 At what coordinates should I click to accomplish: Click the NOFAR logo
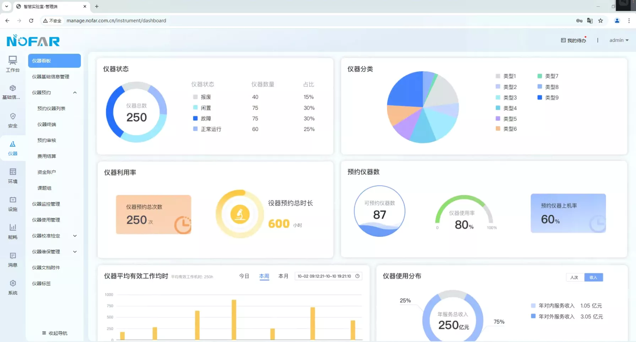(x=33, y=41)
